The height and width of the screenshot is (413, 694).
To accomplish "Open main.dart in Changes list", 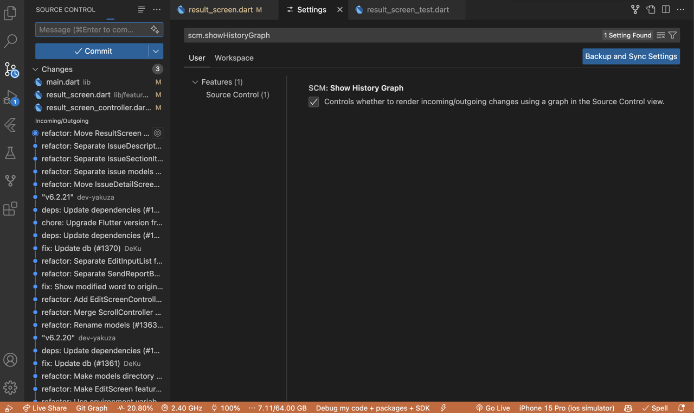I will 98,82.
